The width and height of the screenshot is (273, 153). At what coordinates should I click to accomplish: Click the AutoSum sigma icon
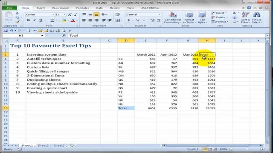[235, 13]
